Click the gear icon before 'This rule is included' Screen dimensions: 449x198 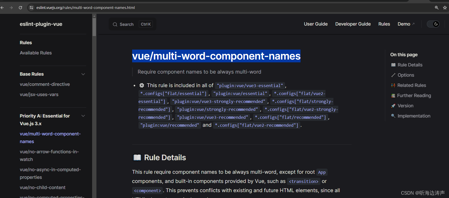click(x=142, y=85)
